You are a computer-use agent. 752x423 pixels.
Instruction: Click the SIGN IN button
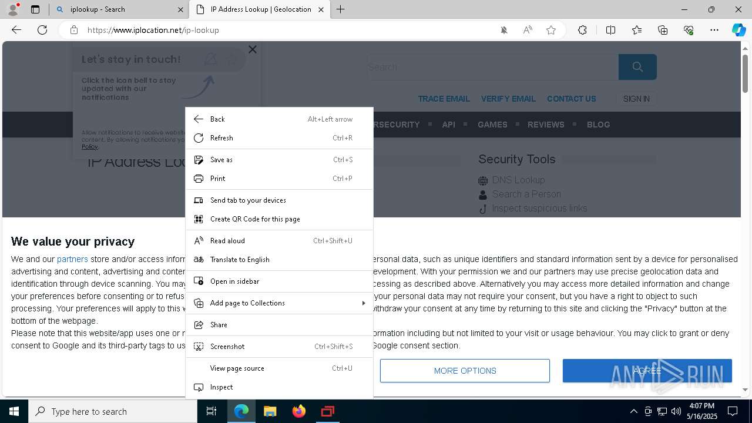tap(636, 99)
